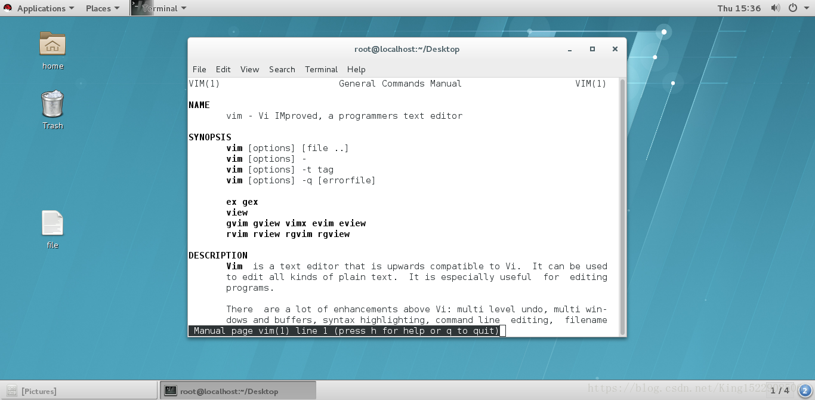Open the View menu in terminal

click(x=249, y=69)
